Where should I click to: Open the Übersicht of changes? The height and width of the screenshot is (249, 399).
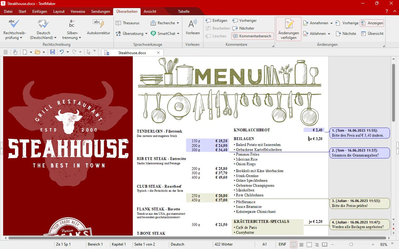point(372,33)
